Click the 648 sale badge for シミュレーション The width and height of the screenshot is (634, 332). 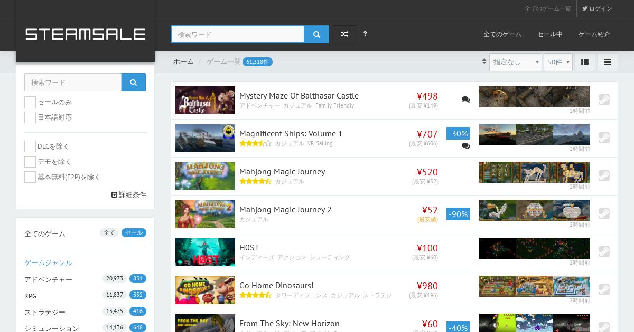point(138,327)
